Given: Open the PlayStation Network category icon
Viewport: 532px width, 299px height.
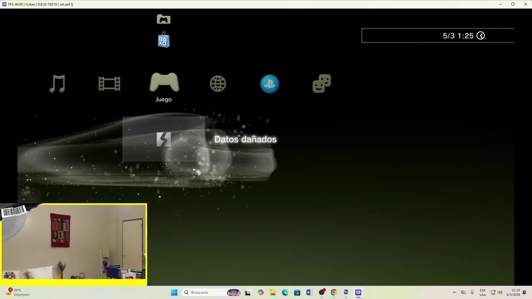Looking at the screenshot, I should (x=270, y=83).
